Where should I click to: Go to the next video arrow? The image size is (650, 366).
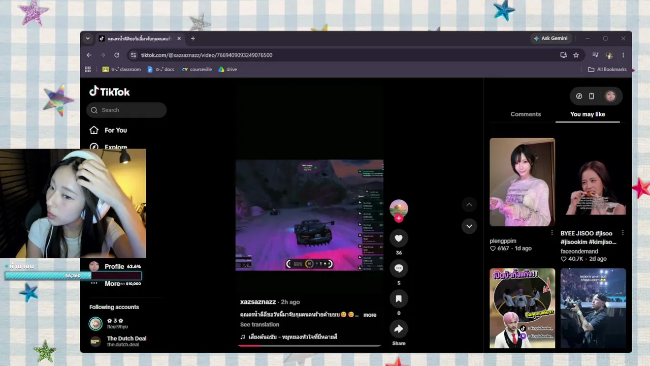(469, 226)
